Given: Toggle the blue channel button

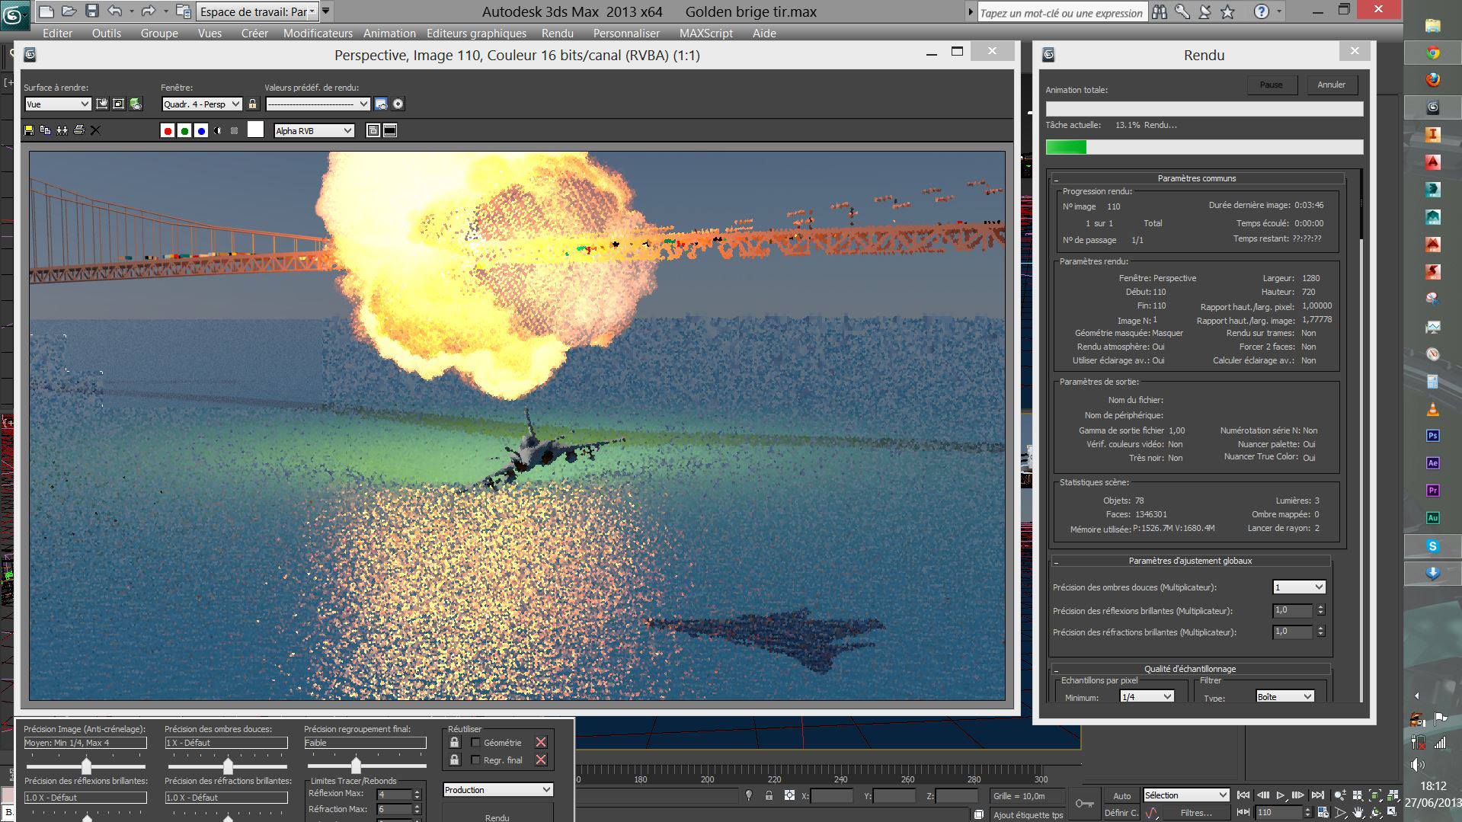Looking at the screenshot, I should 201,131.
